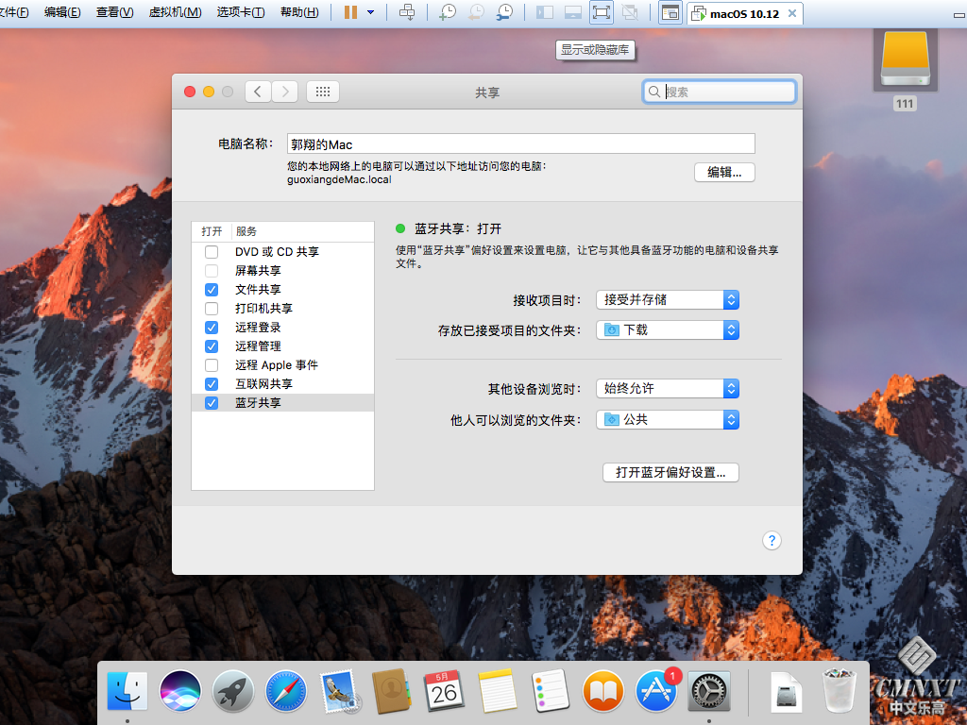This screenshot has width=967, height=725.
Task: Launch Siri from the Dock
Action: 179,692
